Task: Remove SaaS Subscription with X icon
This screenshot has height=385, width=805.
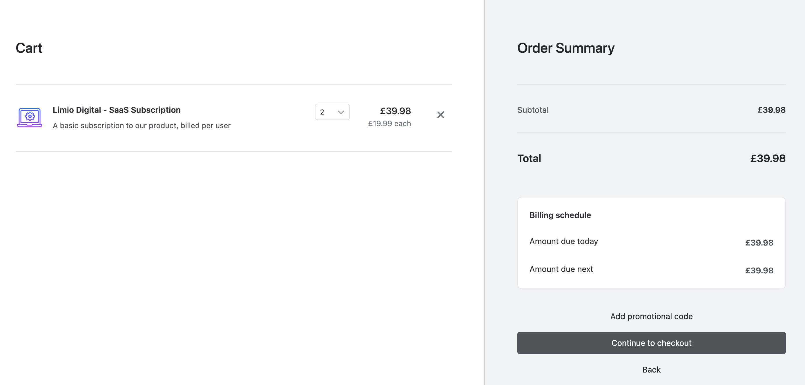Action: pyautogui.click(x=440, y=115)
